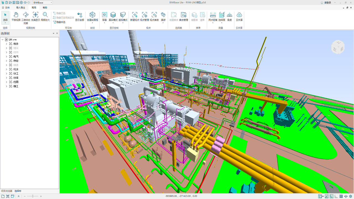
Task: Open the BIMBase combo box dropdown
Action: tap(51, 2)
